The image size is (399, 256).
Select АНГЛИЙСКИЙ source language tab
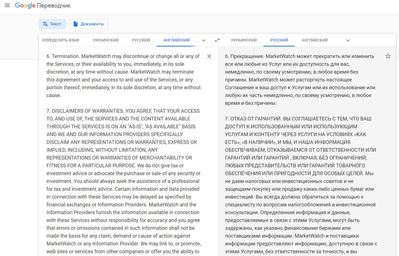pos(177,40)
